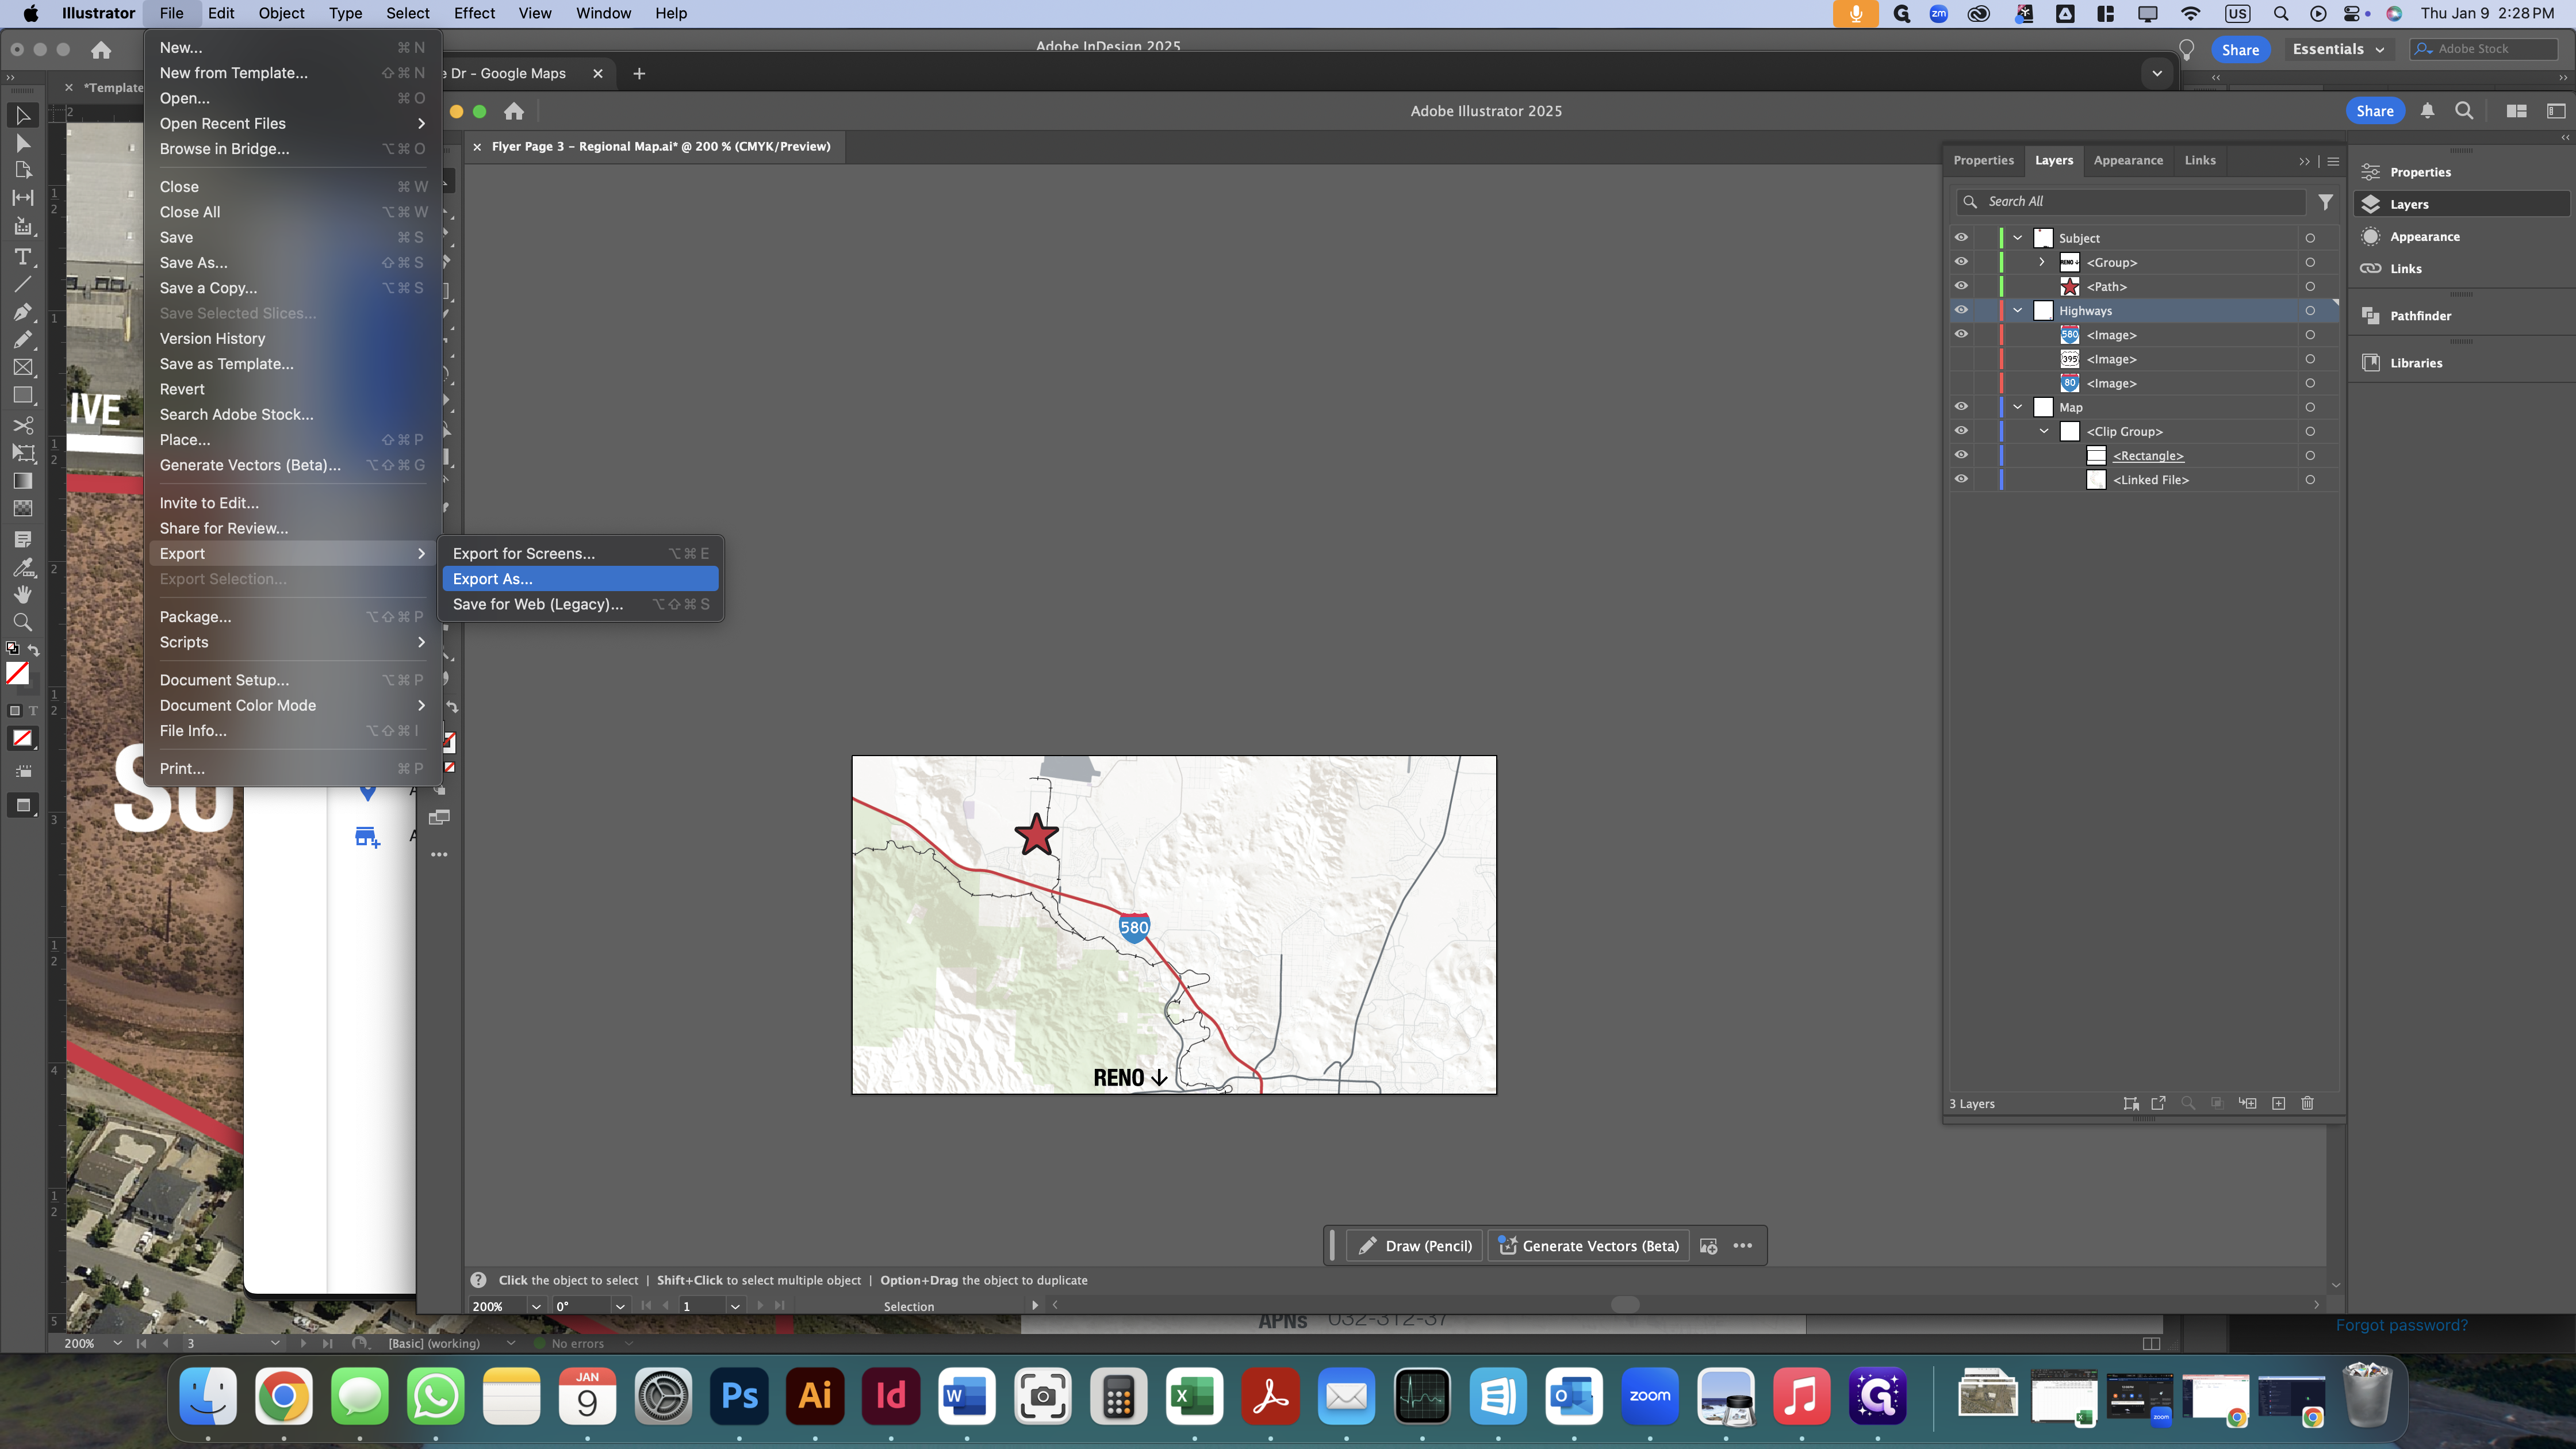This screenshot has height=1449, width=2576.
Task: Click the Draw (Pencil) button
Action: 1415,1246
